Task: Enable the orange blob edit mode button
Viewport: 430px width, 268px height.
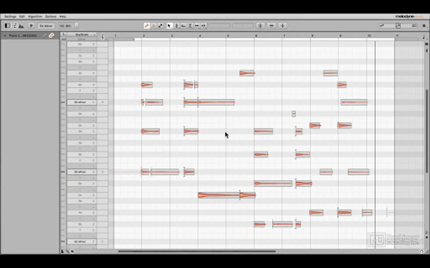Action: pyautogui.click(x=147, y=26)
